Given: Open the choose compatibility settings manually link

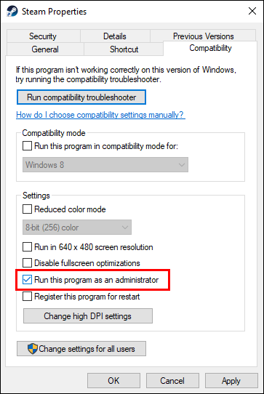Looking at the screenshot, I should (100, 115).
